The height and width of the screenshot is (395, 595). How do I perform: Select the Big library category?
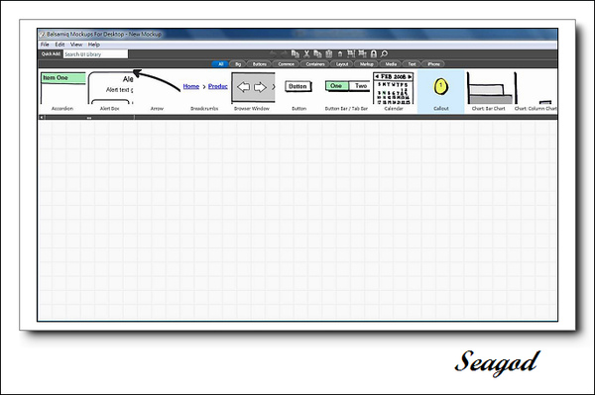click(238, 64)
